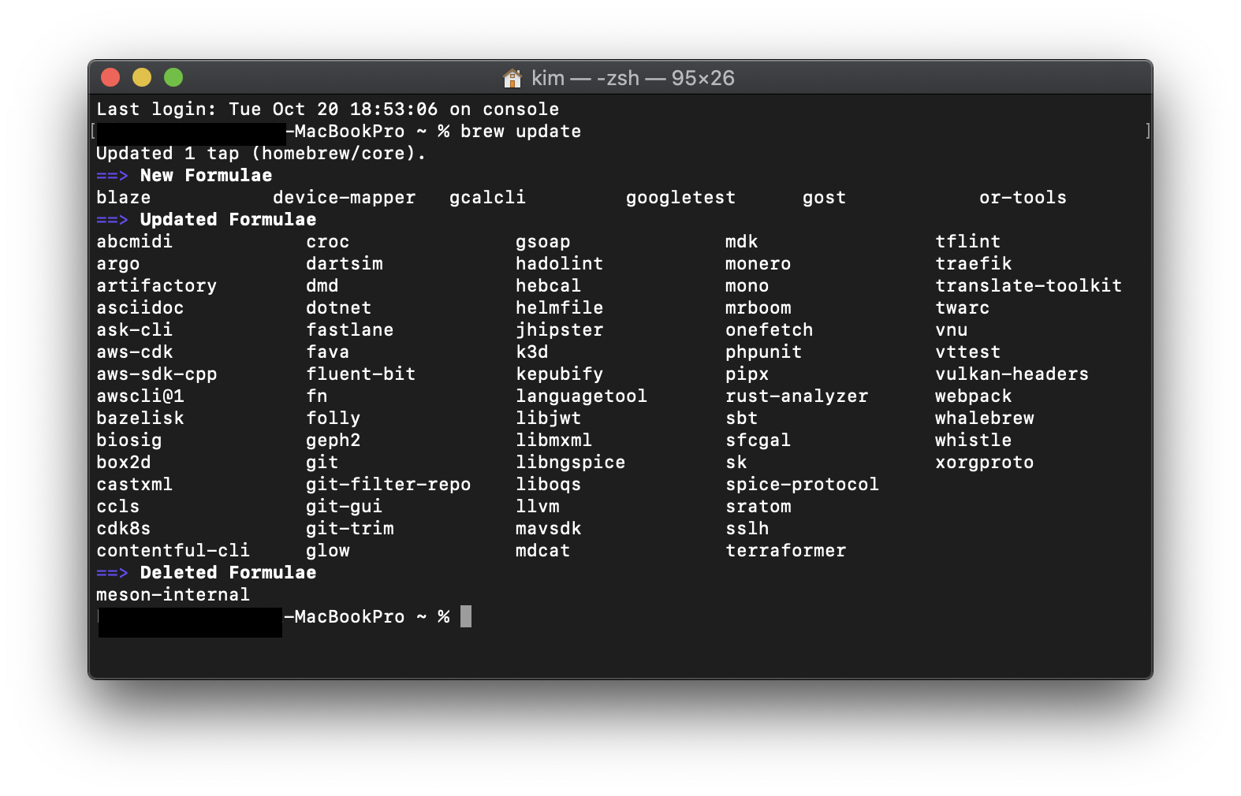Click the 'dotnet' formula entry
This screenshot has height=796, width=1241.
coord(338,308)
